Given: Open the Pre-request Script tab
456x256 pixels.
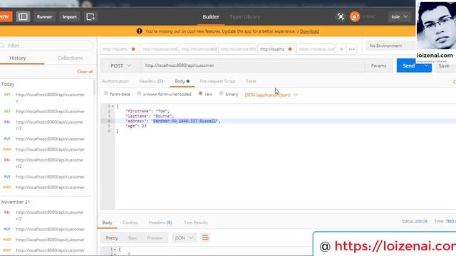Looking at the screenshot, I should click(x=217, y=81).
